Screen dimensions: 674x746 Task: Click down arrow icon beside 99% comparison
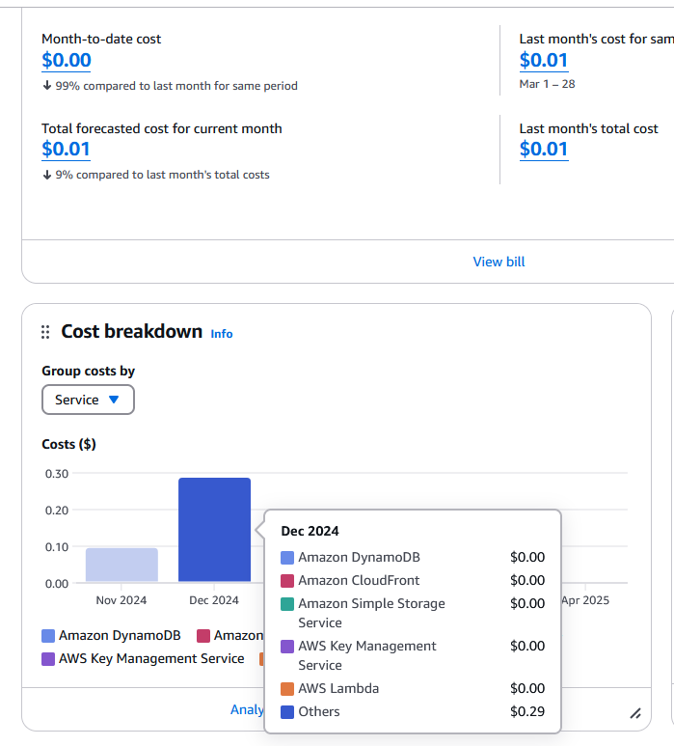pos(47,86)
